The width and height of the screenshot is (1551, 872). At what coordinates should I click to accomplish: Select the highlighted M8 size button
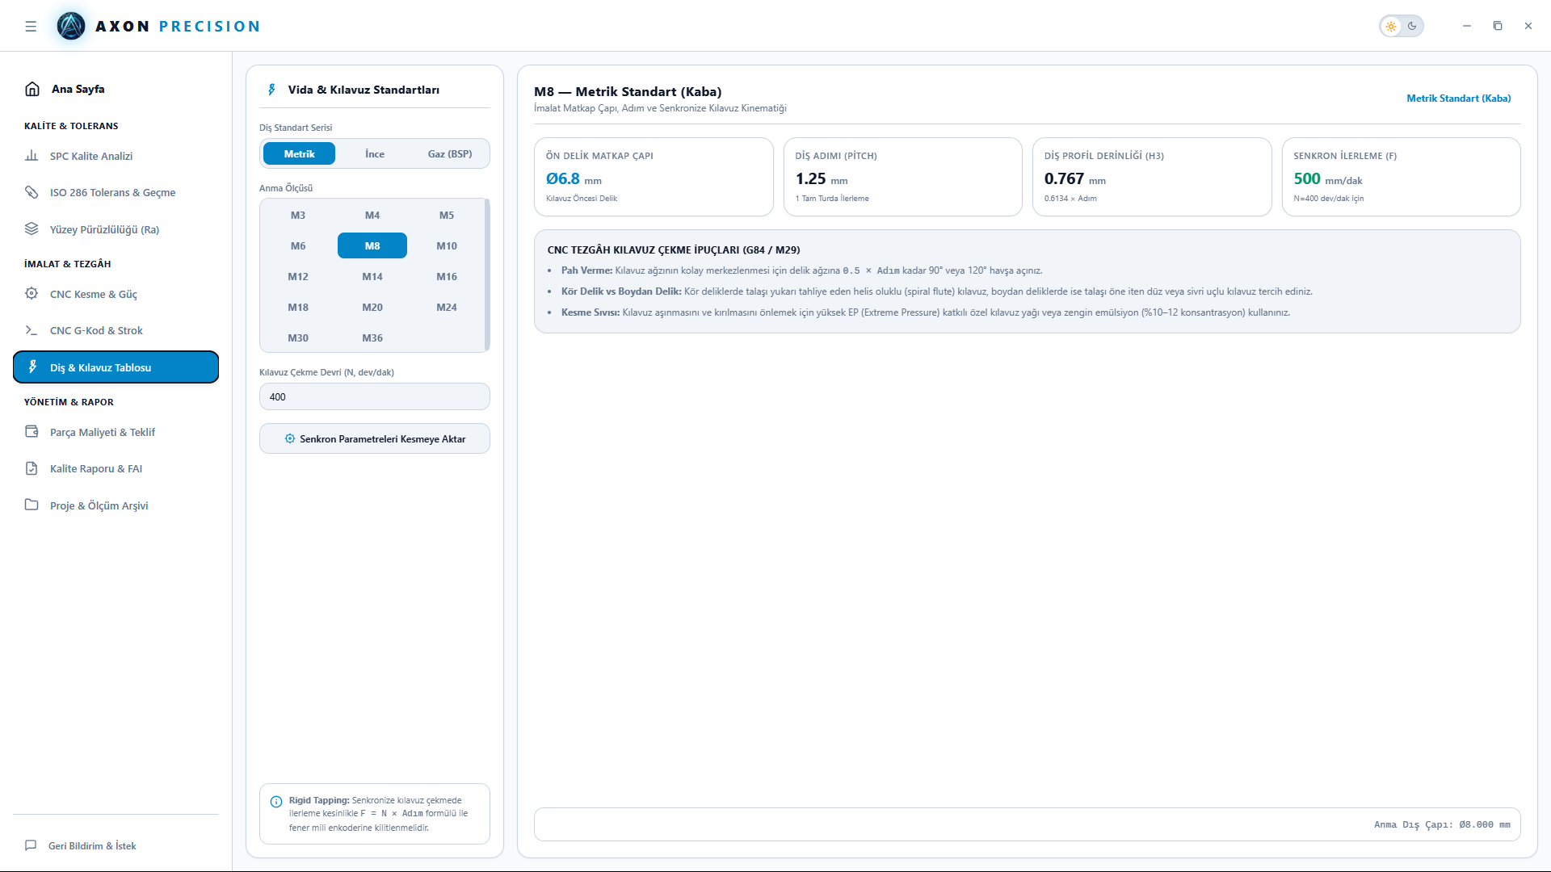(x=372, y=245)
